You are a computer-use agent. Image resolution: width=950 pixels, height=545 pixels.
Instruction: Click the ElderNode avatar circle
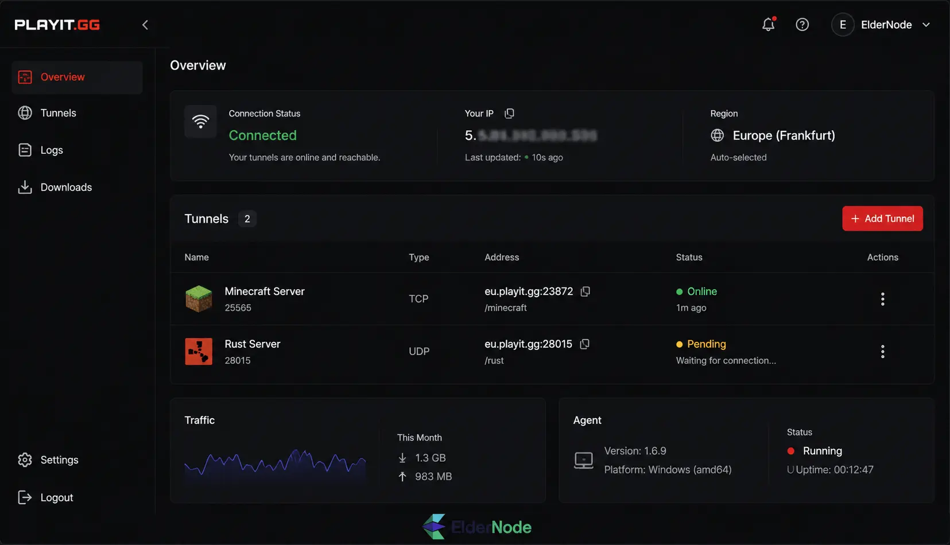843,25
